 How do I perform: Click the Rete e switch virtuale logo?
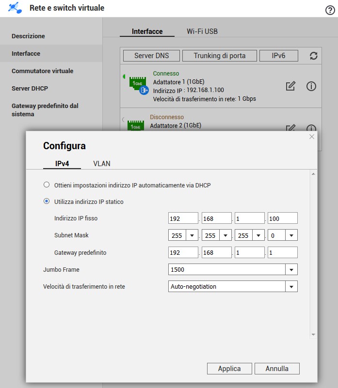coord(16,8)
